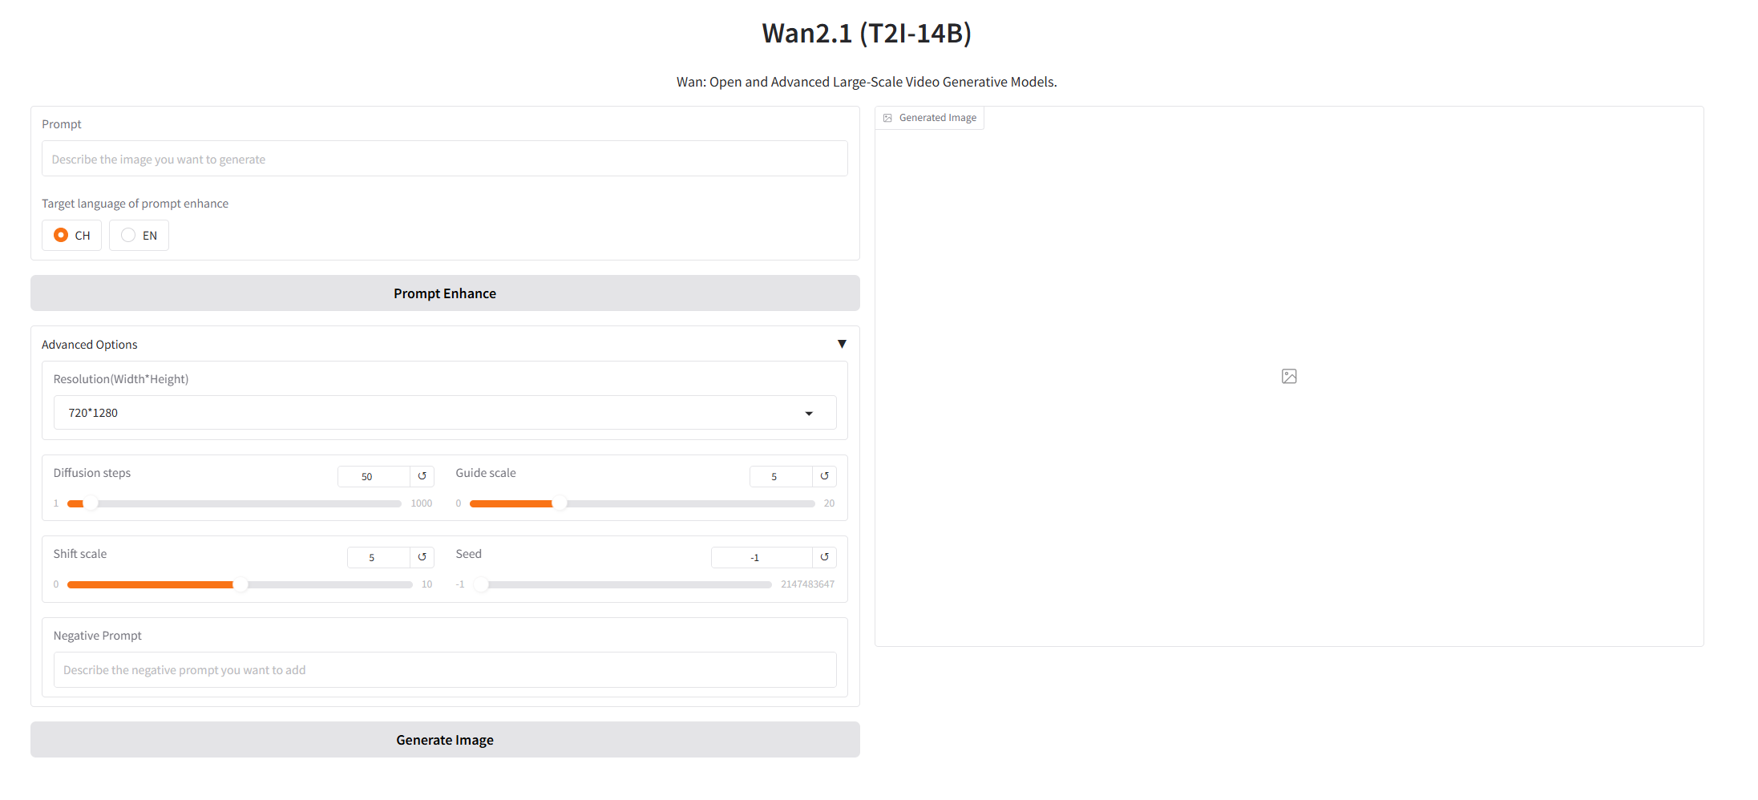The height and width of the screenshot is (800, 1758).
Task: Select the EN language radio button
Action: click(128, 235)
